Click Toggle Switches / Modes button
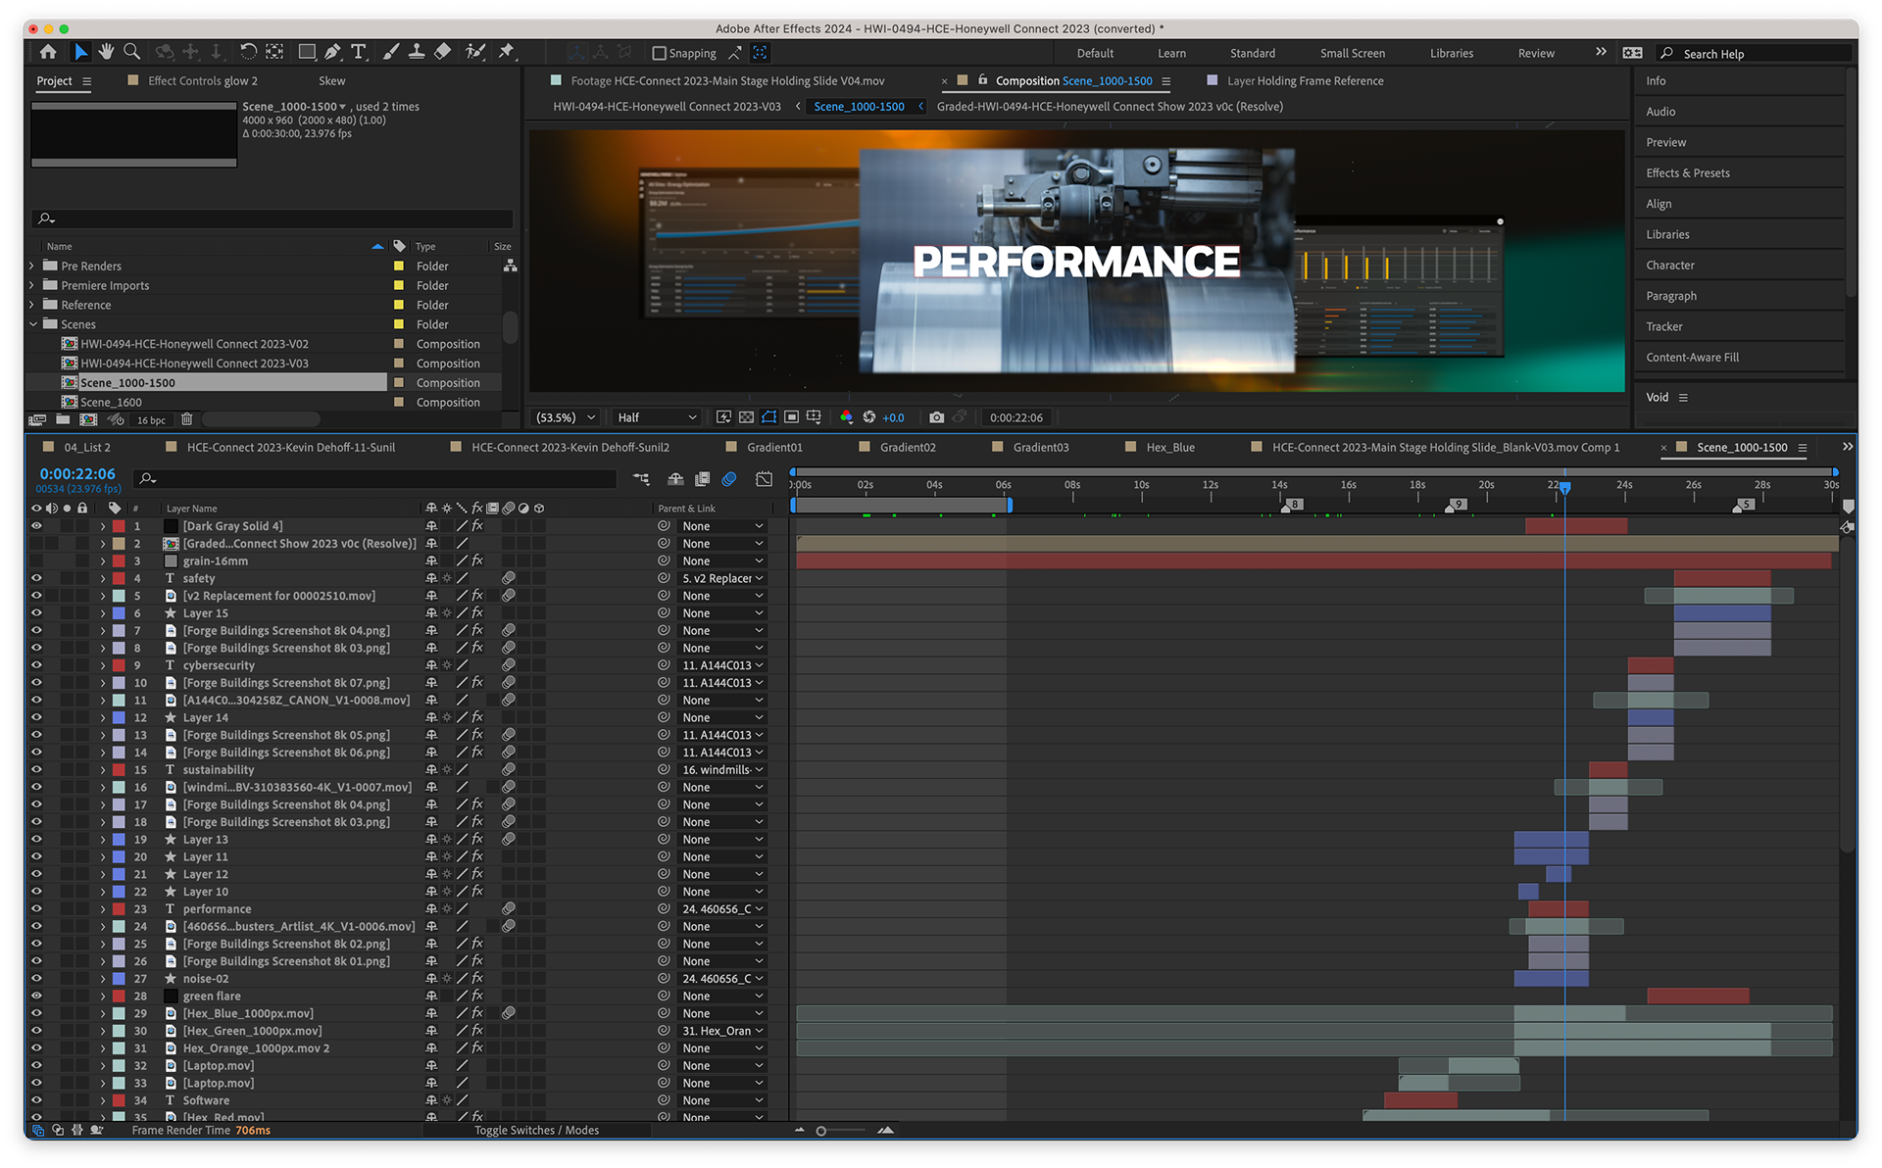The image size is (1882, 1168). click(536, 1130)
